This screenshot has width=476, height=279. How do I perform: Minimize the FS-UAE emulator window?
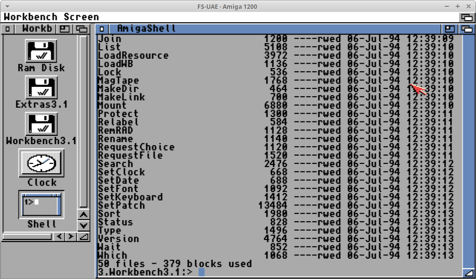pyautogui.click(x=447, y=6)
